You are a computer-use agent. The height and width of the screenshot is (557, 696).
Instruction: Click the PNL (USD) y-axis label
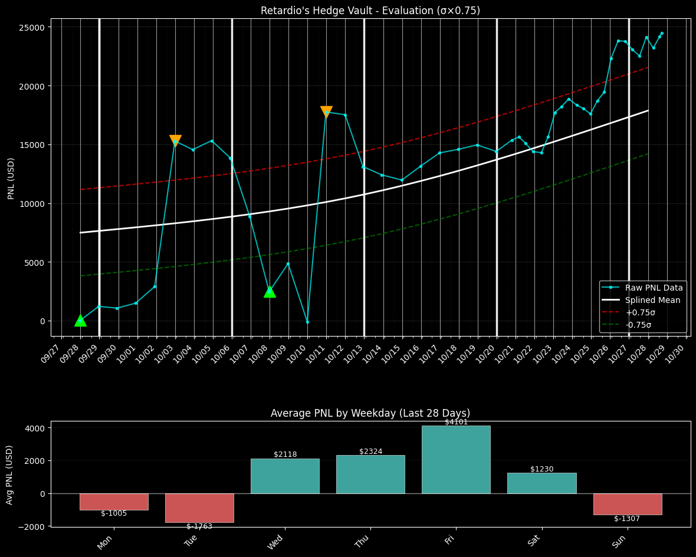(11, 178)
